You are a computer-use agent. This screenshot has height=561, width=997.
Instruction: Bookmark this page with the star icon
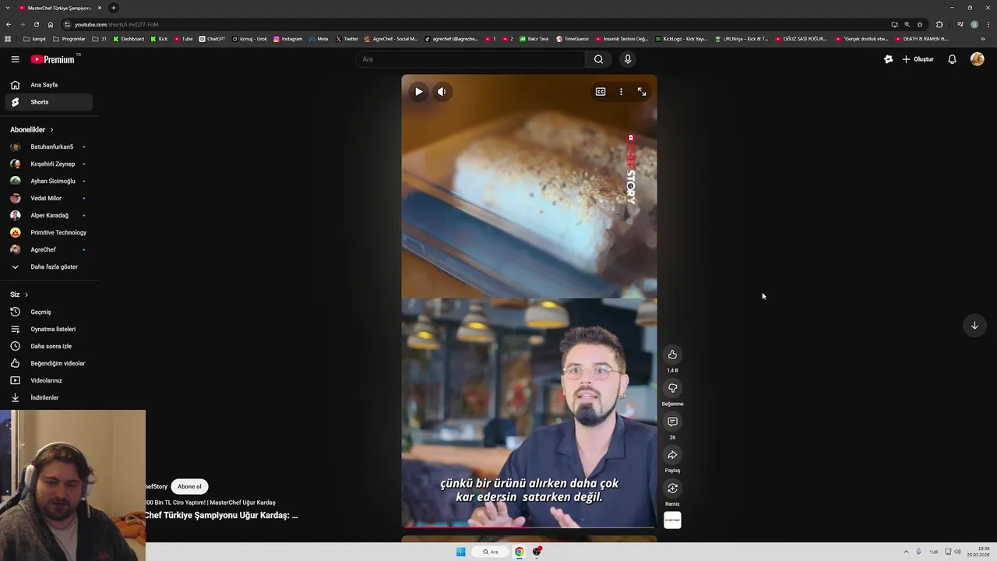920,24
